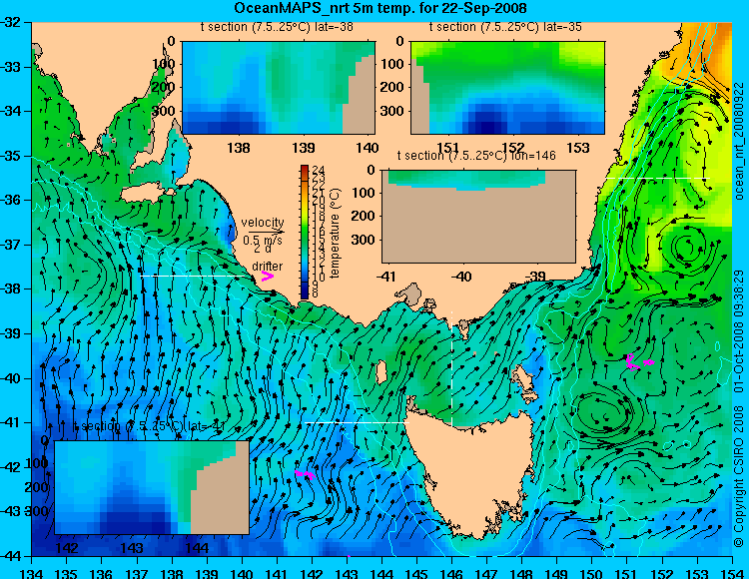Select the 'velocity' legend label

(263, 223)
